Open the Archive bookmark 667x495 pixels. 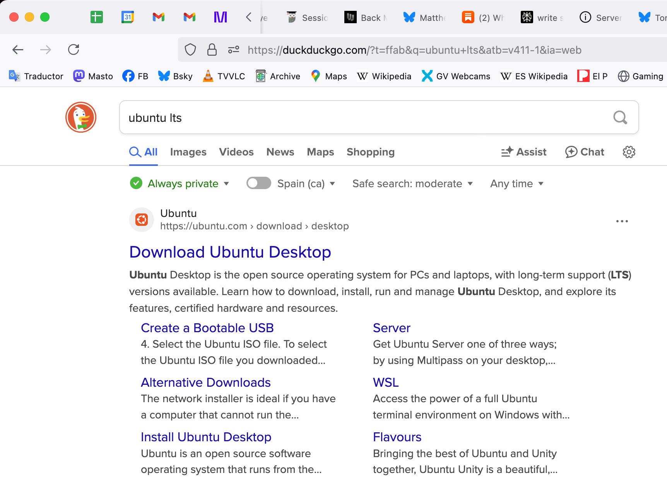(x=278, y=76)
